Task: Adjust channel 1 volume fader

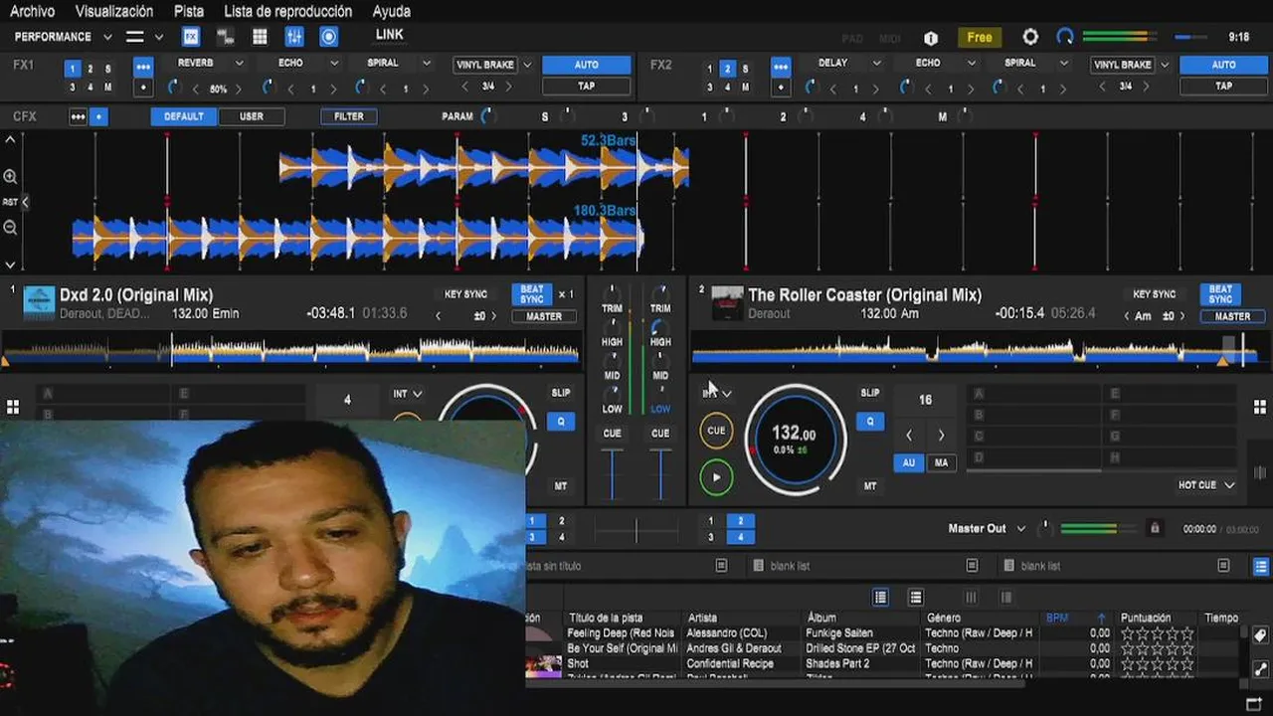Action: 612,473
